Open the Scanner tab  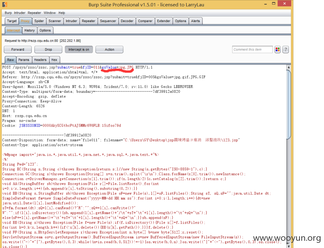pyautogui.click(x=55, y=21)
